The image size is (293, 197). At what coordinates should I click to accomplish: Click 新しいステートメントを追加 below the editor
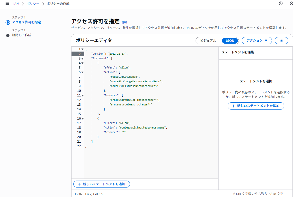[x=102, y=184]
